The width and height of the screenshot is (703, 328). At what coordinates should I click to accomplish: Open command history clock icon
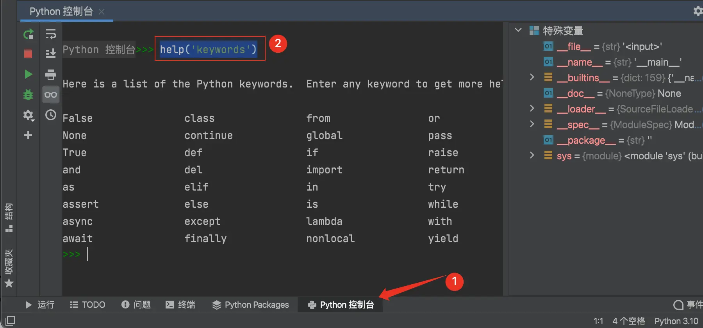point(51,115)
